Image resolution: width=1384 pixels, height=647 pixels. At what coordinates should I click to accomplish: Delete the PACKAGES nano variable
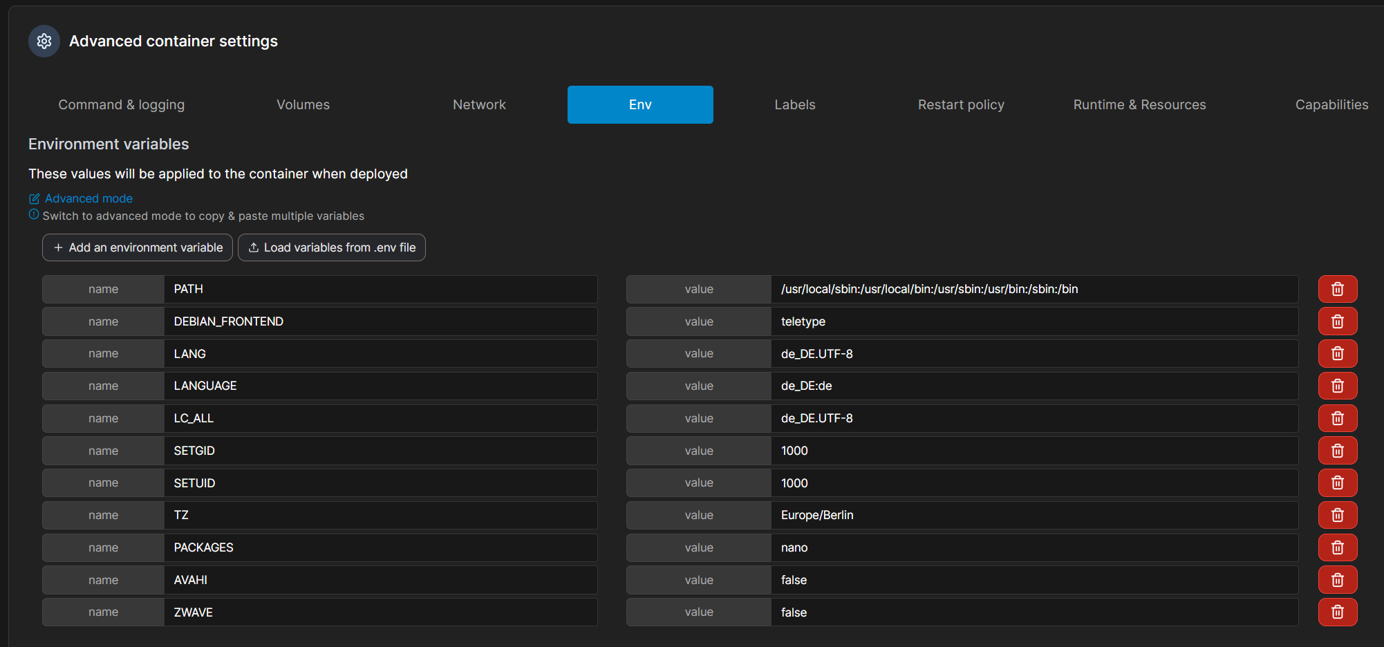(1337, 547)
